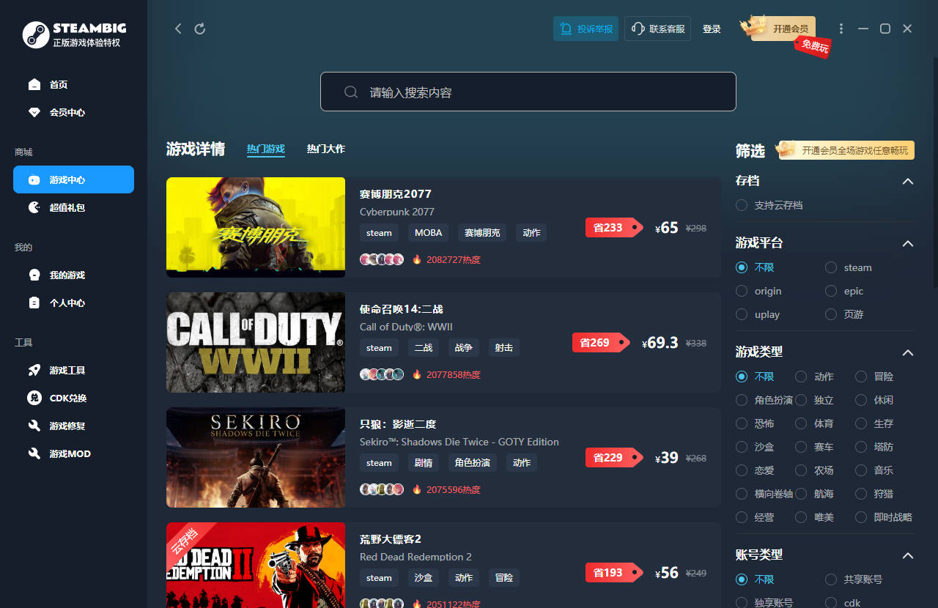
Task: Click the flame icon for 使命召唤14
Action: (417, 374)
